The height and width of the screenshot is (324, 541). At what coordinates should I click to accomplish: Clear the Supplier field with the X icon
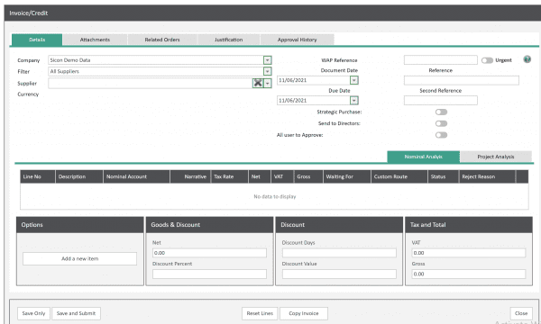coord(258,83)
